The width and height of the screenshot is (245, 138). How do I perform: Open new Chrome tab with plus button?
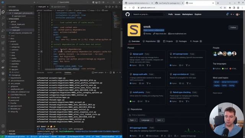pyautogui.click(x=218, y=3)
